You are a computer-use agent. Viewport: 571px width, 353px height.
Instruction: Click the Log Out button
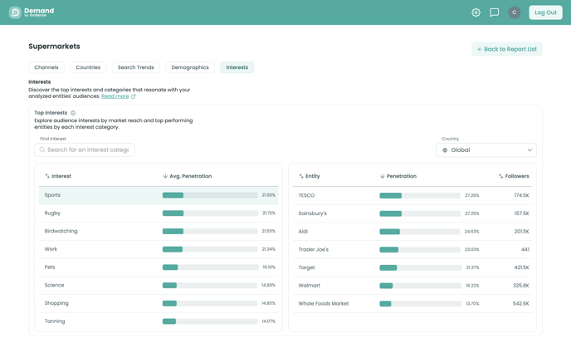[545, 12]
